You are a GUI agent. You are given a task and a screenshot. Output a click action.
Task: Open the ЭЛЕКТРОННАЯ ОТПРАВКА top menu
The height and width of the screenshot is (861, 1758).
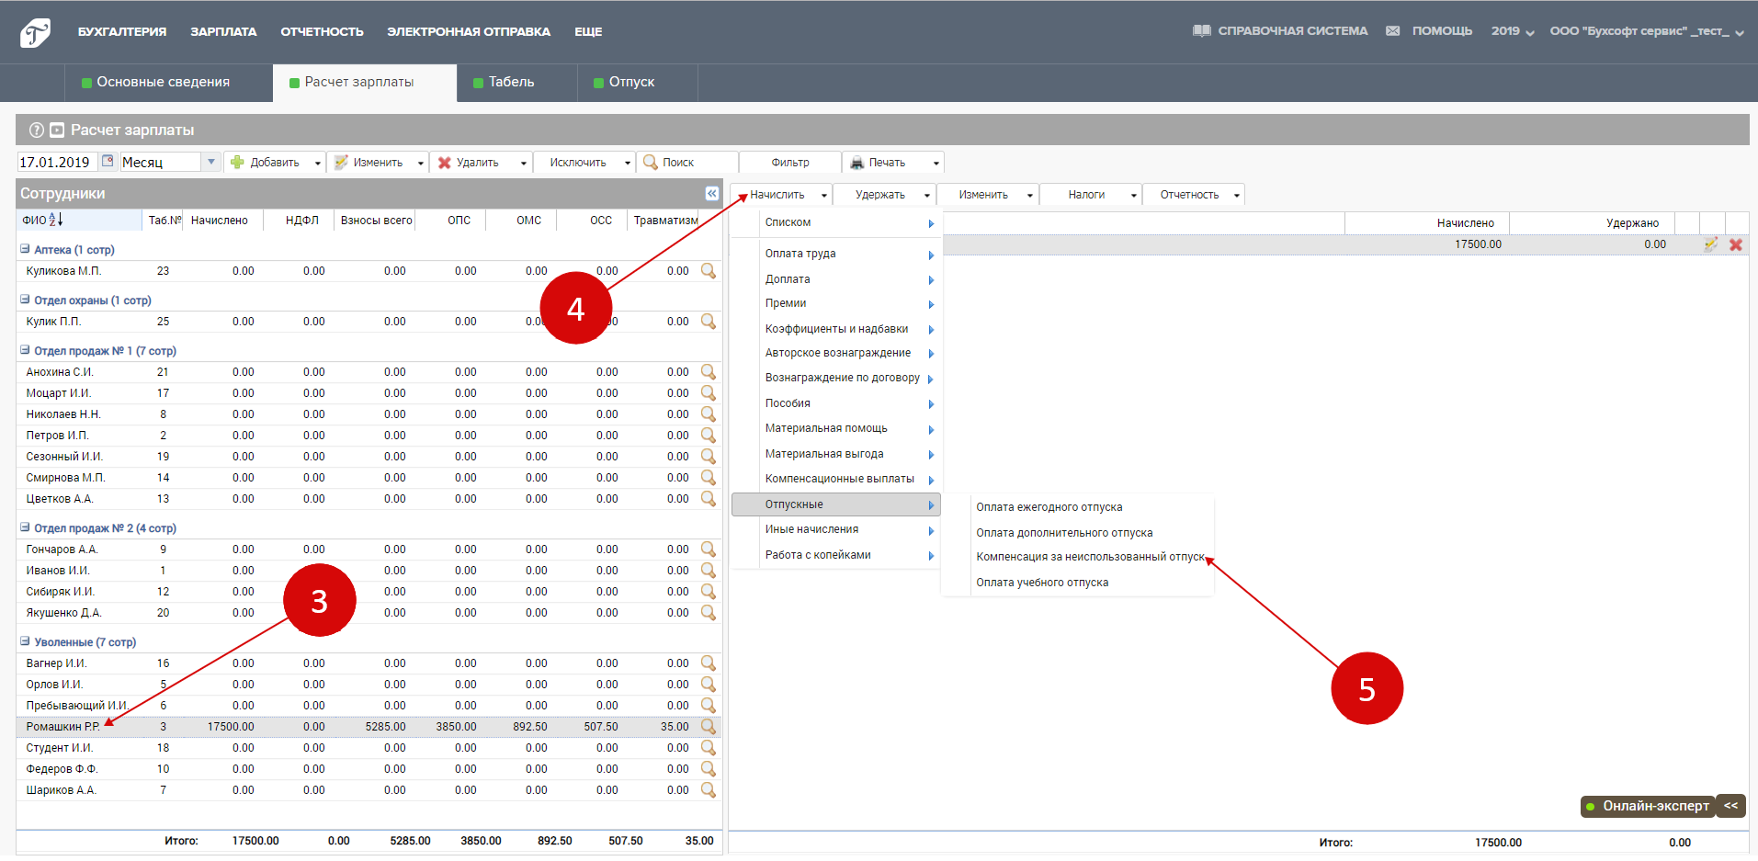coord(469,31)
